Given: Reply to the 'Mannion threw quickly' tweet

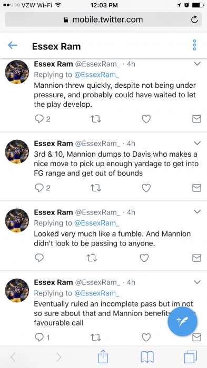Looking at the screenshot, I should coord(40,119).
